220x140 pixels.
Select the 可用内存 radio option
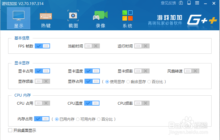78,119
